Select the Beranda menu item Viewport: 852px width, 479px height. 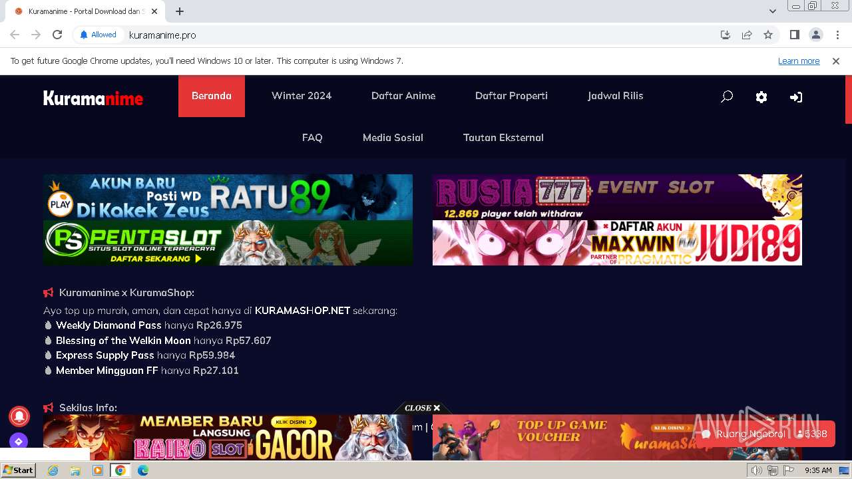(212, 96)
